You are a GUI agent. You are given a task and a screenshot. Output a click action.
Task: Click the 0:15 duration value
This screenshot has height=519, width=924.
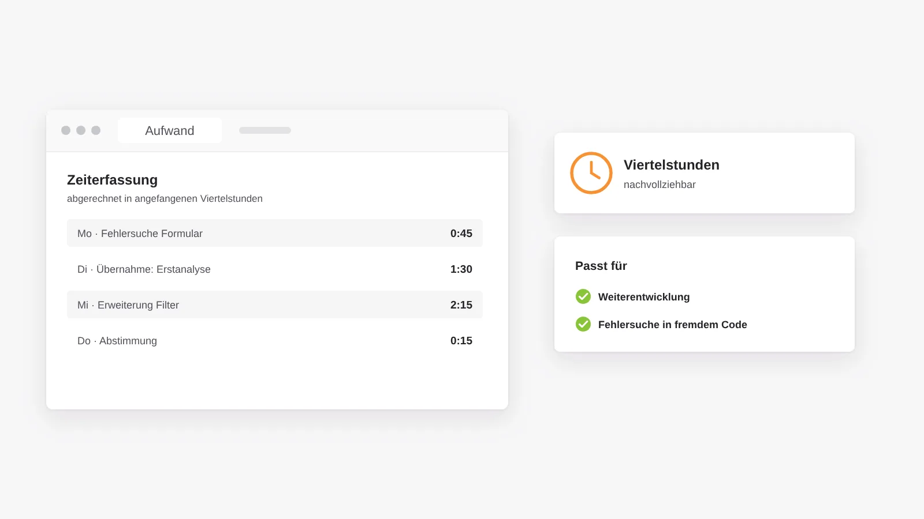pos(461,341)
